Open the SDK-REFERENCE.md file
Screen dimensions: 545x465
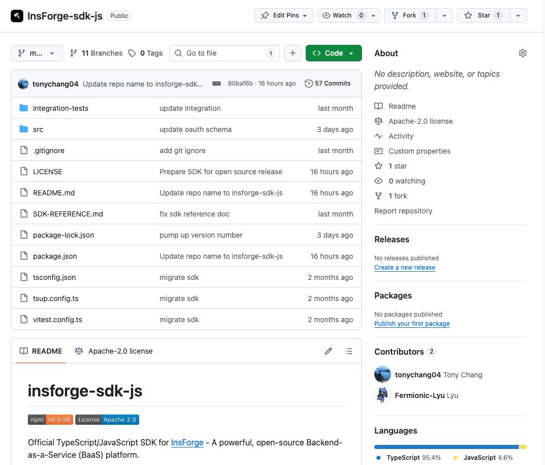click(68, 214)
